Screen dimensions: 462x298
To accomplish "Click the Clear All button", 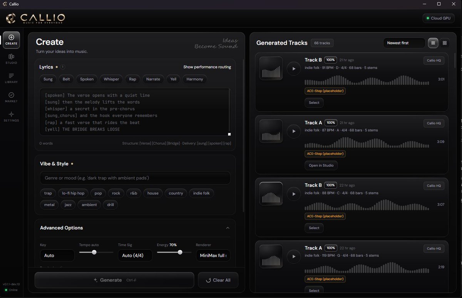I will tap(218, 280).
